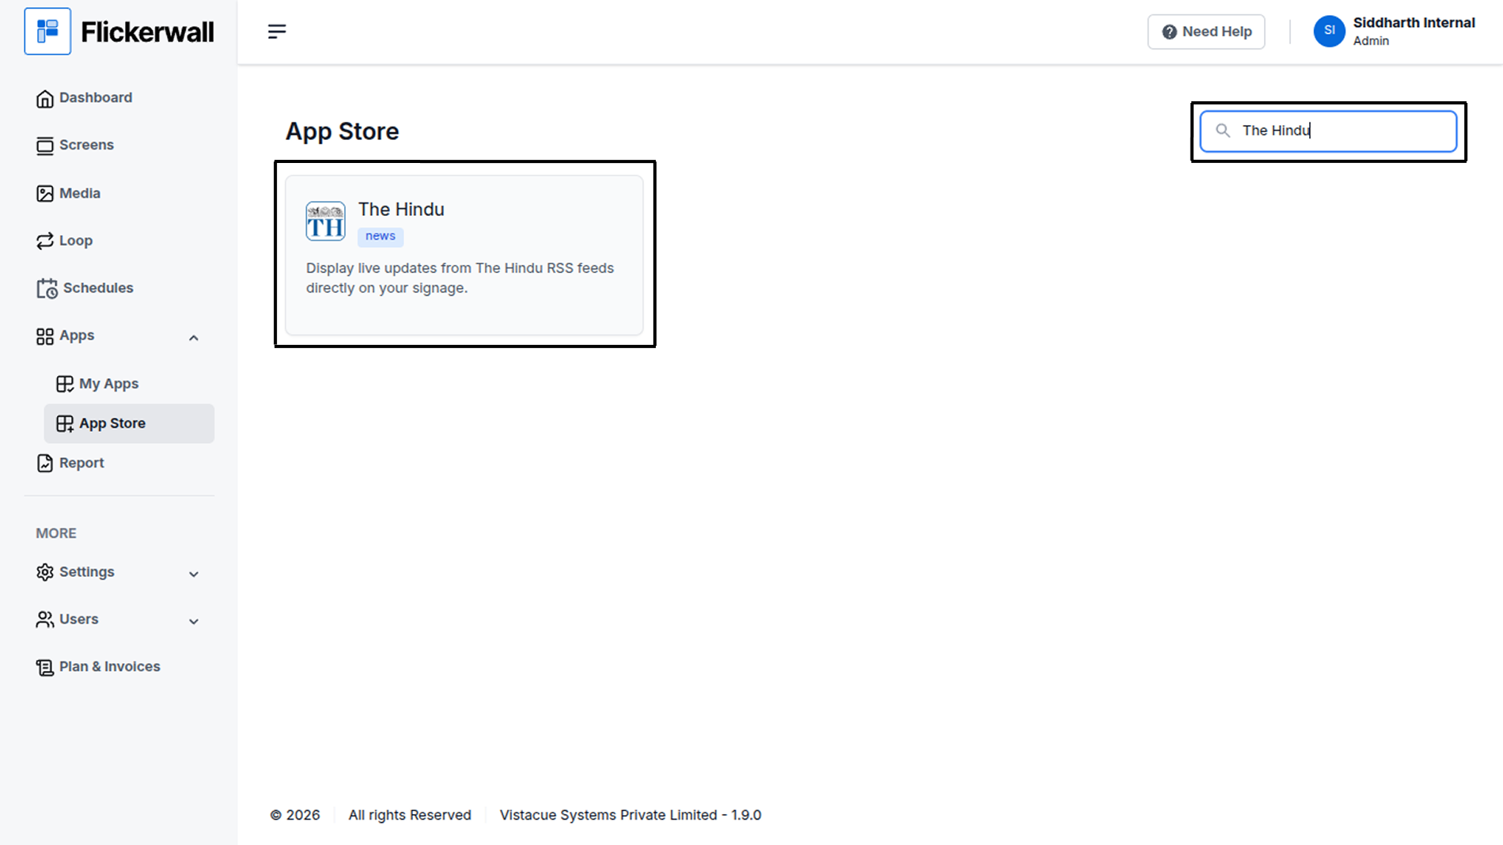This screenshot has height=845, width=1503.
Task: Click the Admin role label
Action: pos(1371,41)
